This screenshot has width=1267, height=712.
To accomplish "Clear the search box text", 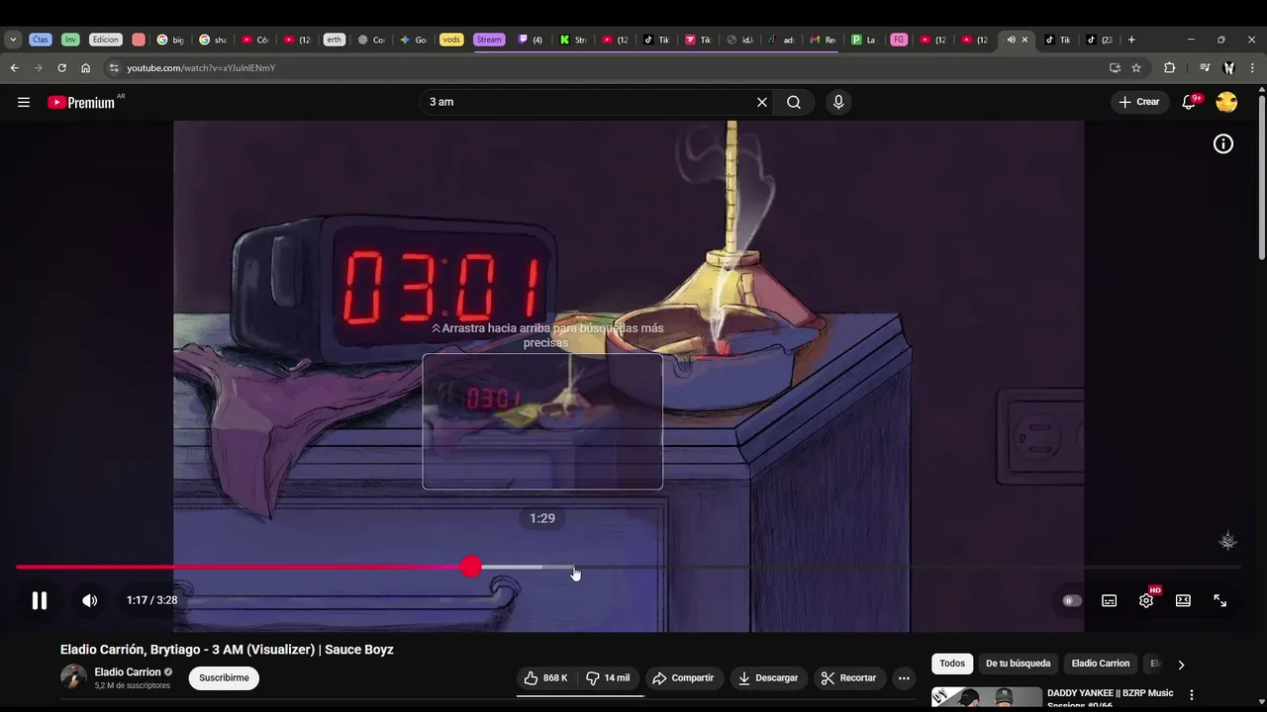I will coord(762,102).
